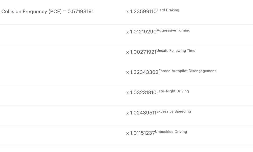253x152 pixels.
Task: Click the multiplication sign before 1.23599110
Action: [128, 12]
